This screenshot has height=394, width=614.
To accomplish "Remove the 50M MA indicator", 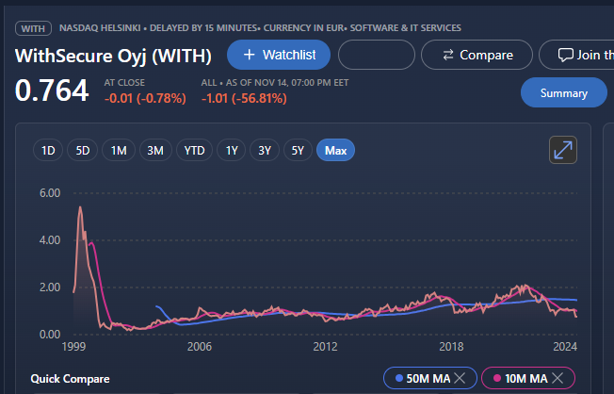I will pos(460,378).
